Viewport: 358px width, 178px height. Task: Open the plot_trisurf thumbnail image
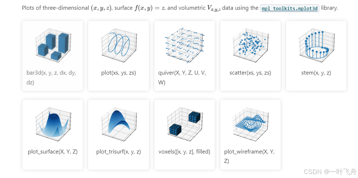[119, 124]
